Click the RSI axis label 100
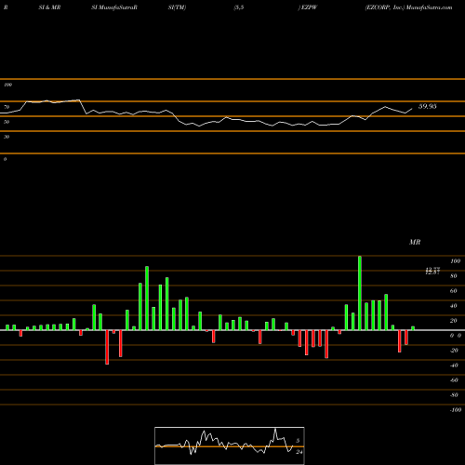Image resolution: width=465 pixels, height=465 pixels. pos(7,85)
